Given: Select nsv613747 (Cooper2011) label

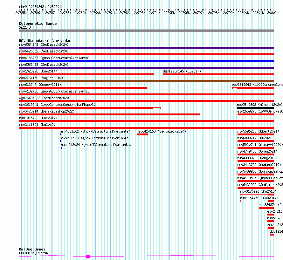Looking at the screenshot, I should coord(40,85).
